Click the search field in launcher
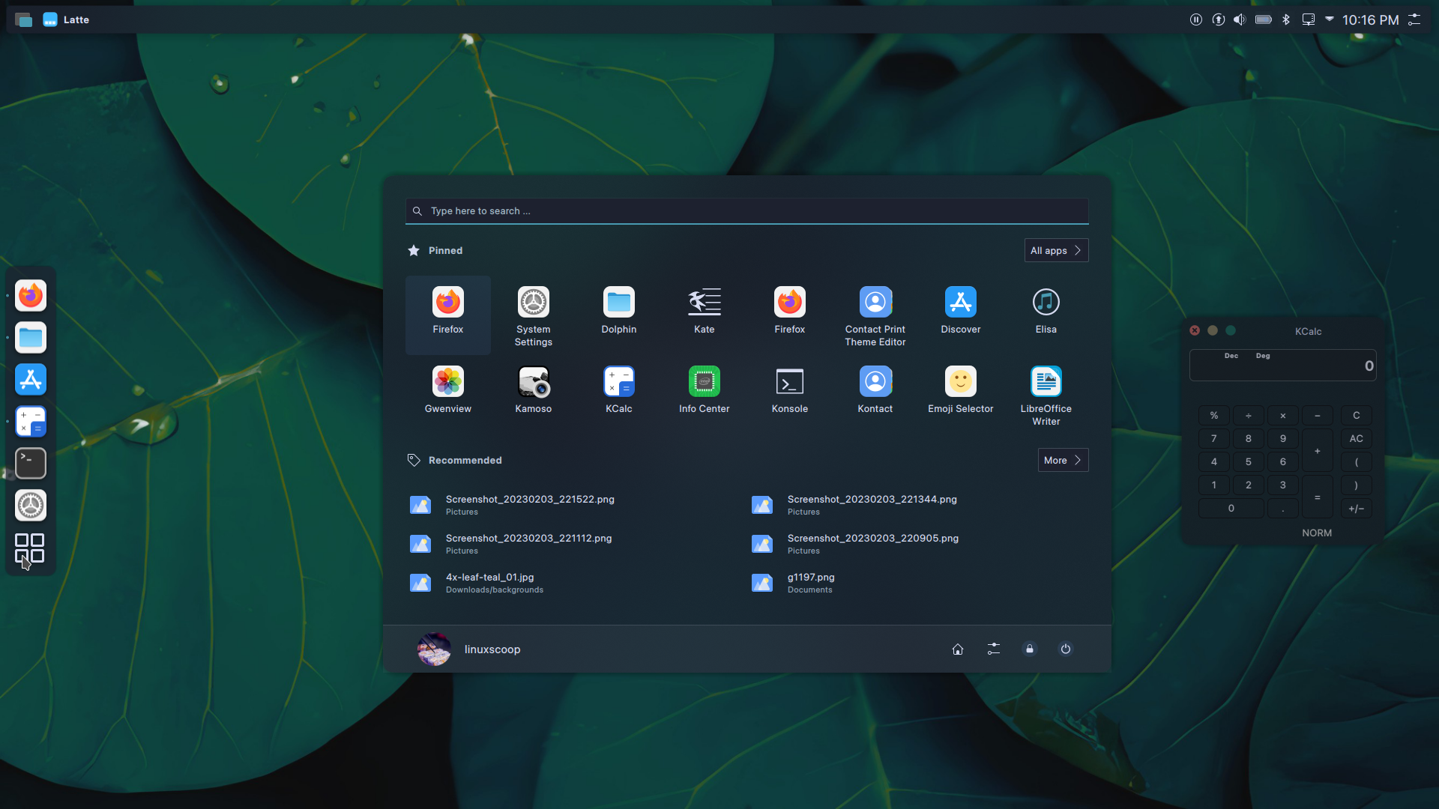 pyautogui.click(x=747, y=211)
